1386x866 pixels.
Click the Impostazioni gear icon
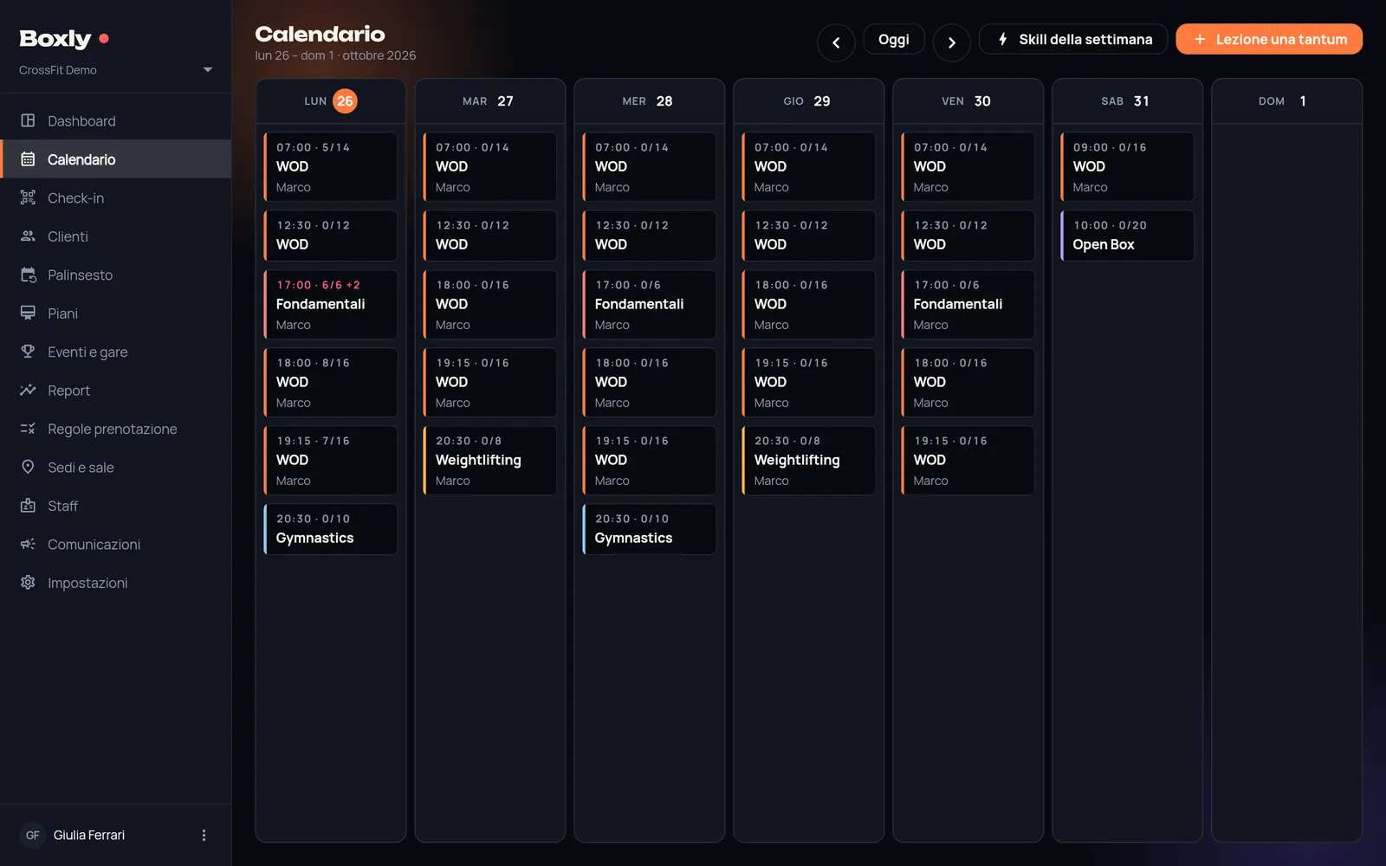[28, 582]
